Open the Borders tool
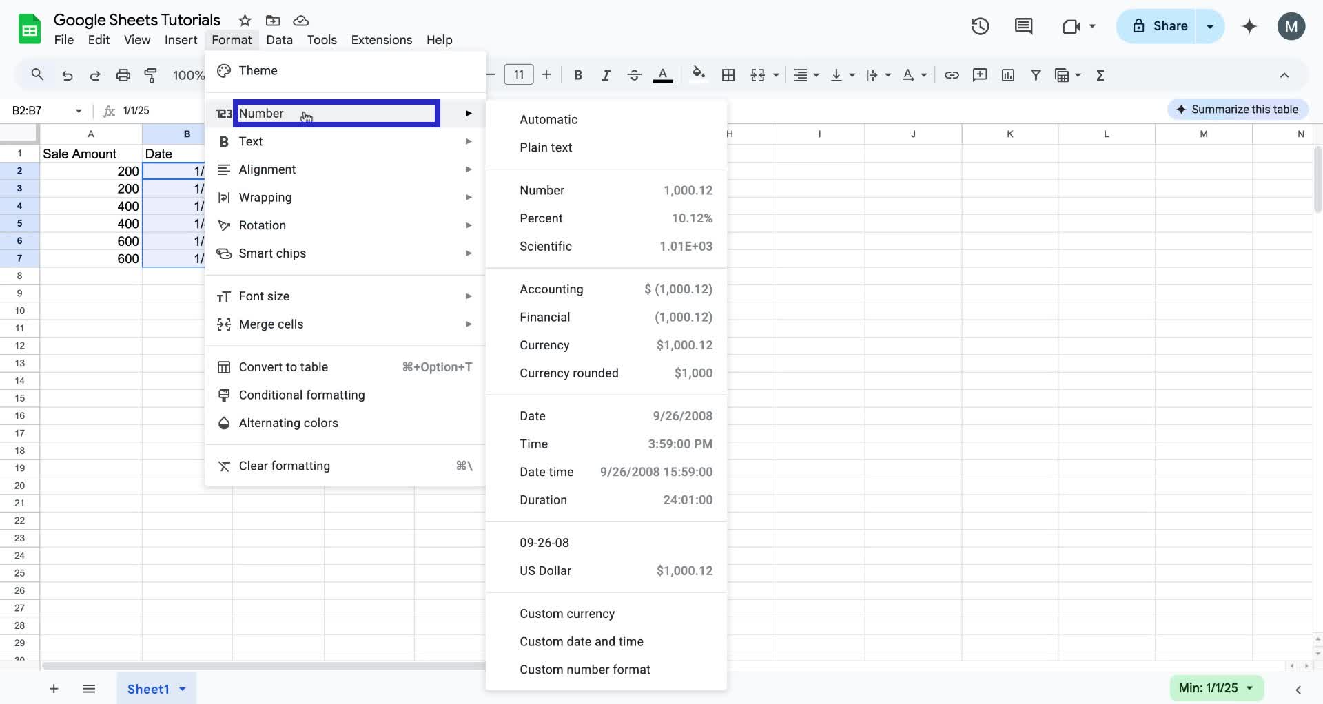Viewport: 1323px width, 704px height. 728,74
